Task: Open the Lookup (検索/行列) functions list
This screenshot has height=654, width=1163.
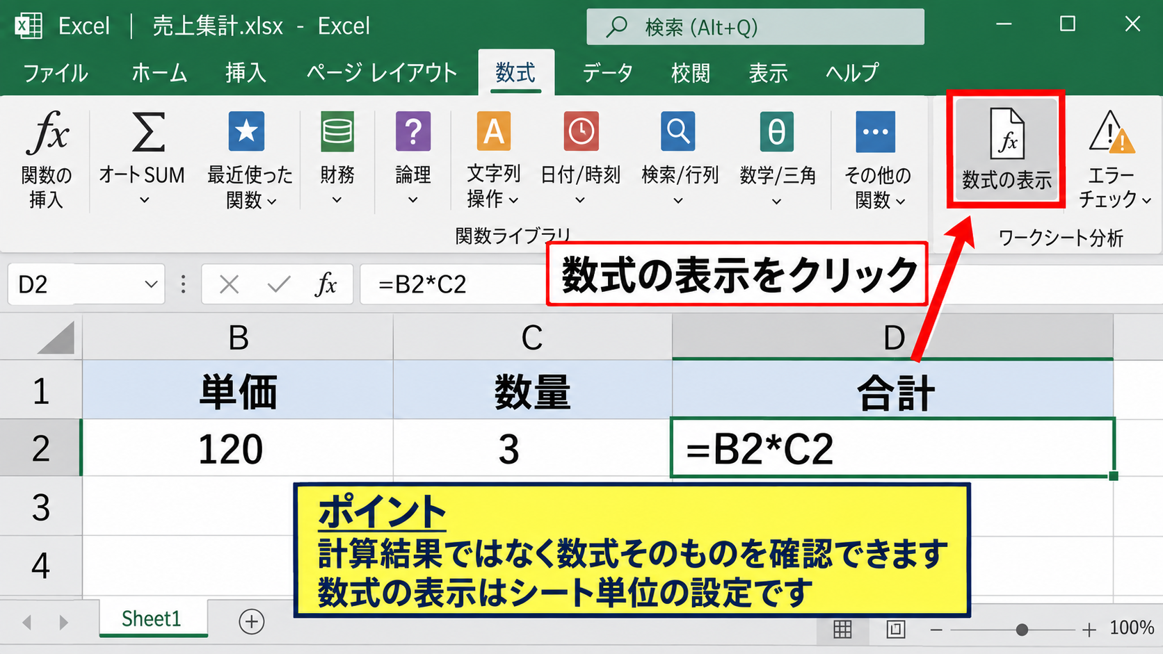Action: coord(679,159)
